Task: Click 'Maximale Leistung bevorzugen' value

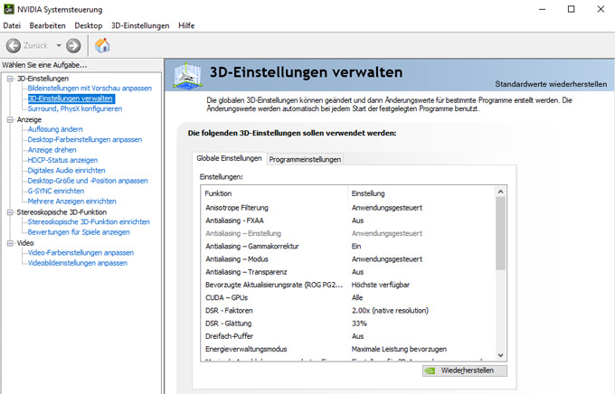Action: tap(399, 349)
